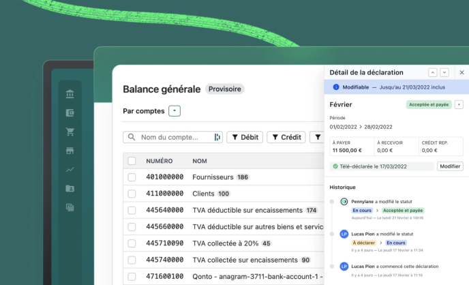This screenshot has width=469, height=285.
Task: Click the 100 count badge on Clients
Action: point(224,194)
